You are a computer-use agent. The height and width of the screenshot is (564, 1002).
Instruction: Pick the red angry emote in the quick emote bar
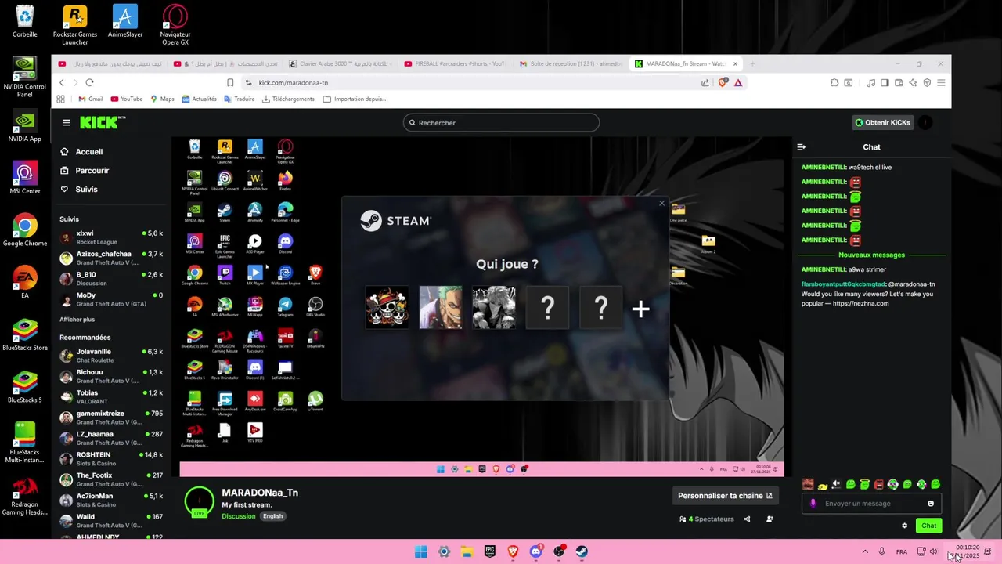tap(879, 484)
